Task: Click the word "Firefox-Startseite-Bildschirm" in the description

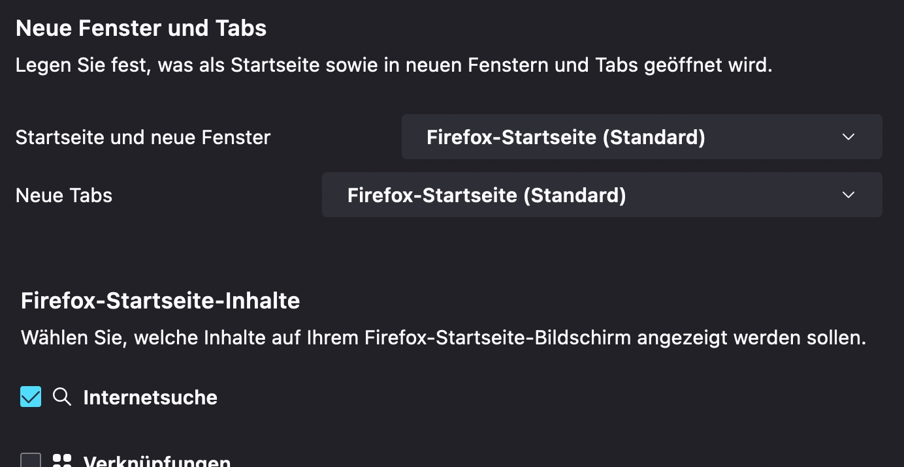Action: (498, 338)
